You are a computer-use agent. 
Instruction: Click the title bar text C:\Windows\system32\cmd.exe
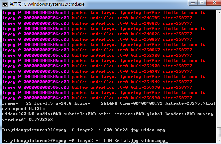coord(54,4)
